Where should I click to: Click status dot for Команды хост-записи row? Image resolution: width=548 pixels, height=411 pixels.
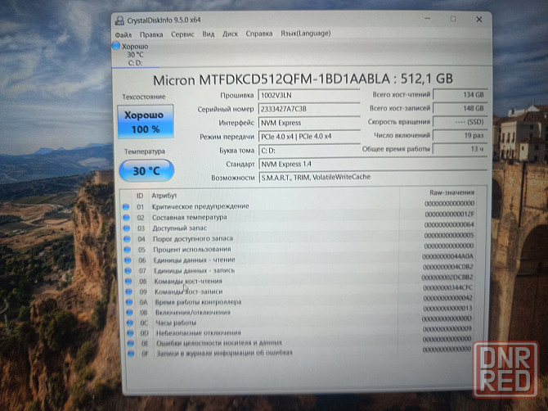point(128,291)
